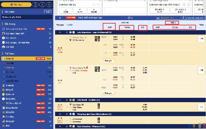The height and width of the screenshot is (129, 206).
Task: Star the Giải Brazil Paulista league
Action: point(66,100)
